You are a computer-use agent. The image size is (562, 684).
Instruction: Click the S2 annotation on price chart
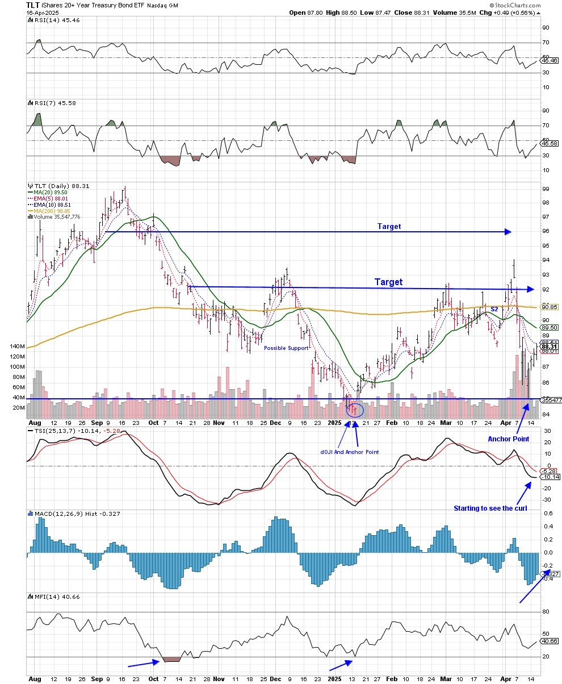coord(494,309)
